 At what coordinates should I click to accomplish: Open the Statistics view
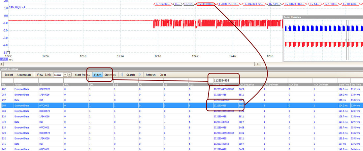pyautogui.click(x=110, y=75)
